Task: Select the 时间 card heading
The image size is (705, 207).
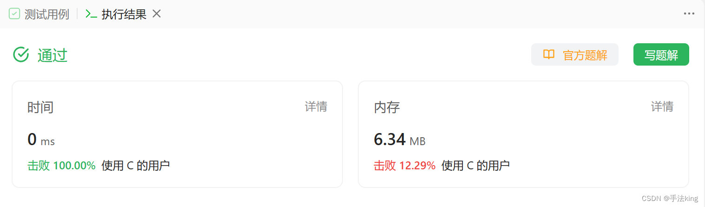Action: 40,107
